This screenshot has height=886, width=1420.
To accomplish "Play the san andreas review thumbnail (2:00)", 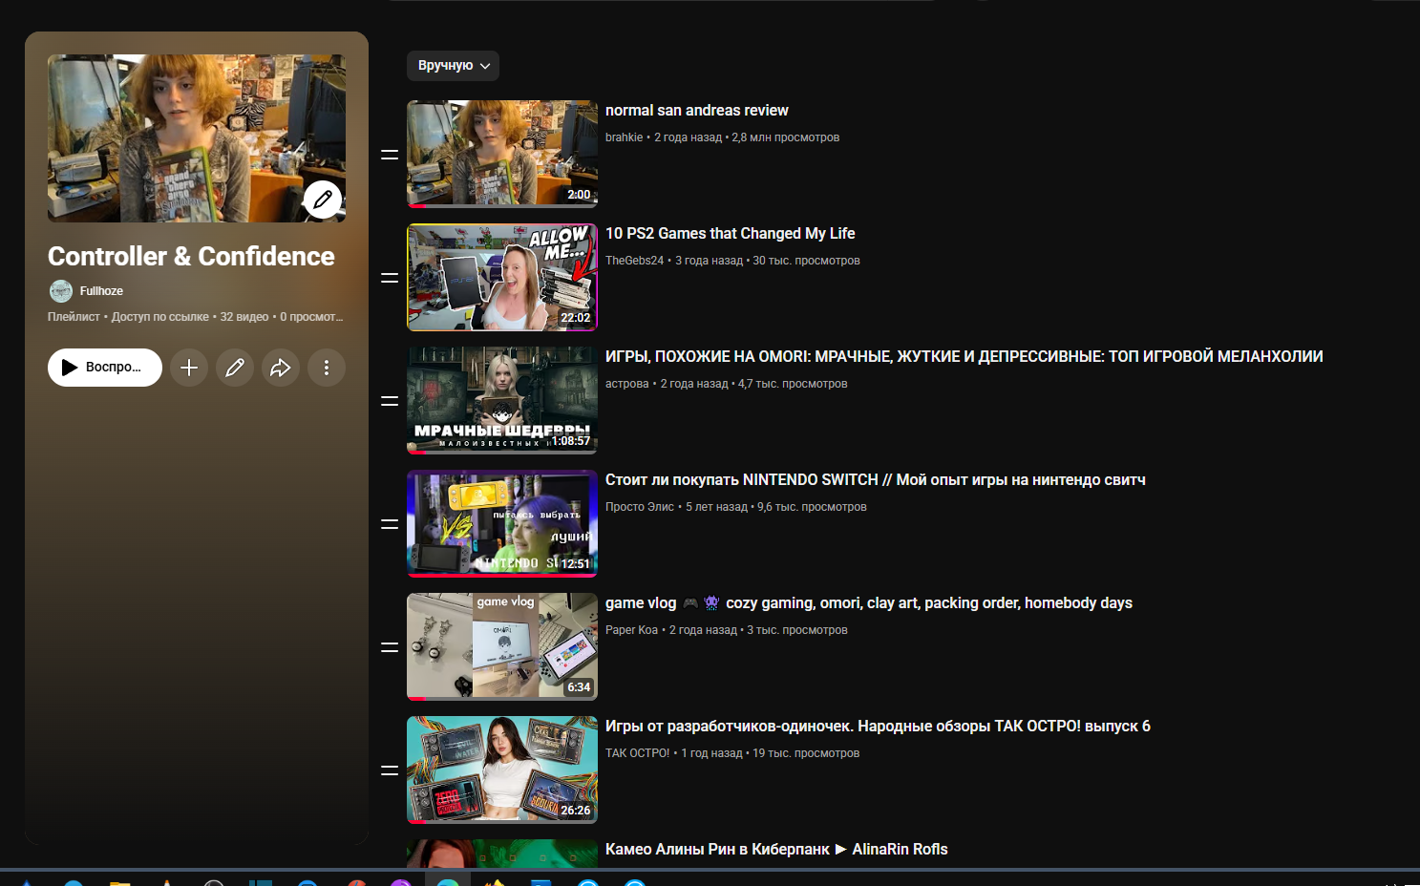I will pos(502,154).
